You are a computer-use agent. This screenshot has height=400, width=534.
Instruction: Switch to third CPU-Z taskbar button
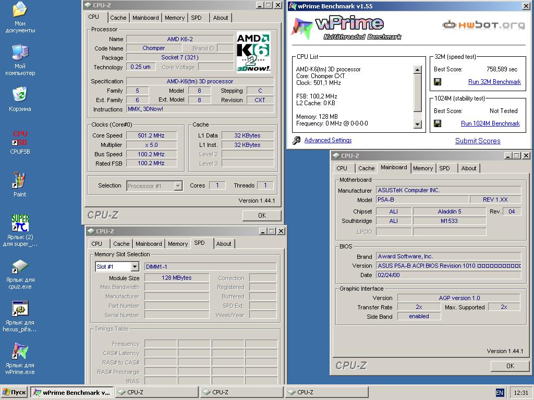(326, 392)
